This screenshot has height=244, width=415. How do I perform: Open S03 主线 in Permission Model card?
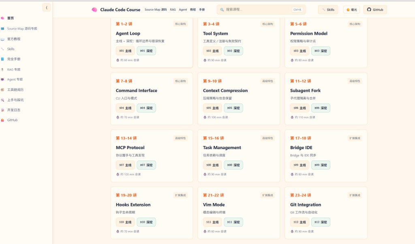pos(299,51)
